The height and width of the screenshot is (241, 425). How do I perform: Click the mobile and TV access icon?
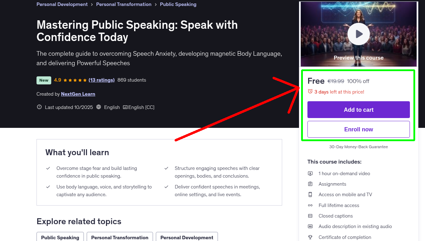pyautogui.click(x=310, y=194)
